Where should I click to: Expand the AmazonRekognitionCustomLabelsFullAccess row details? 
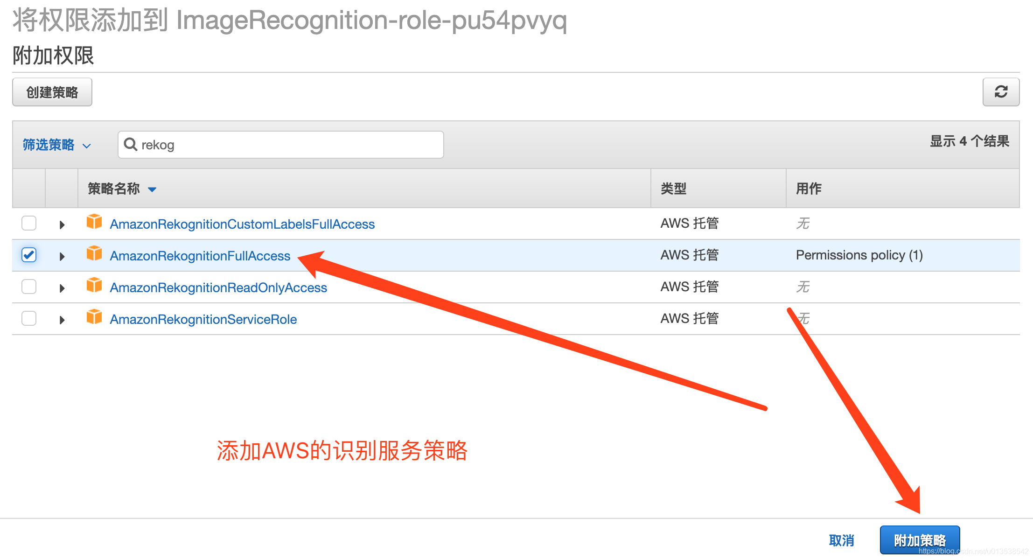pos(62,225)
